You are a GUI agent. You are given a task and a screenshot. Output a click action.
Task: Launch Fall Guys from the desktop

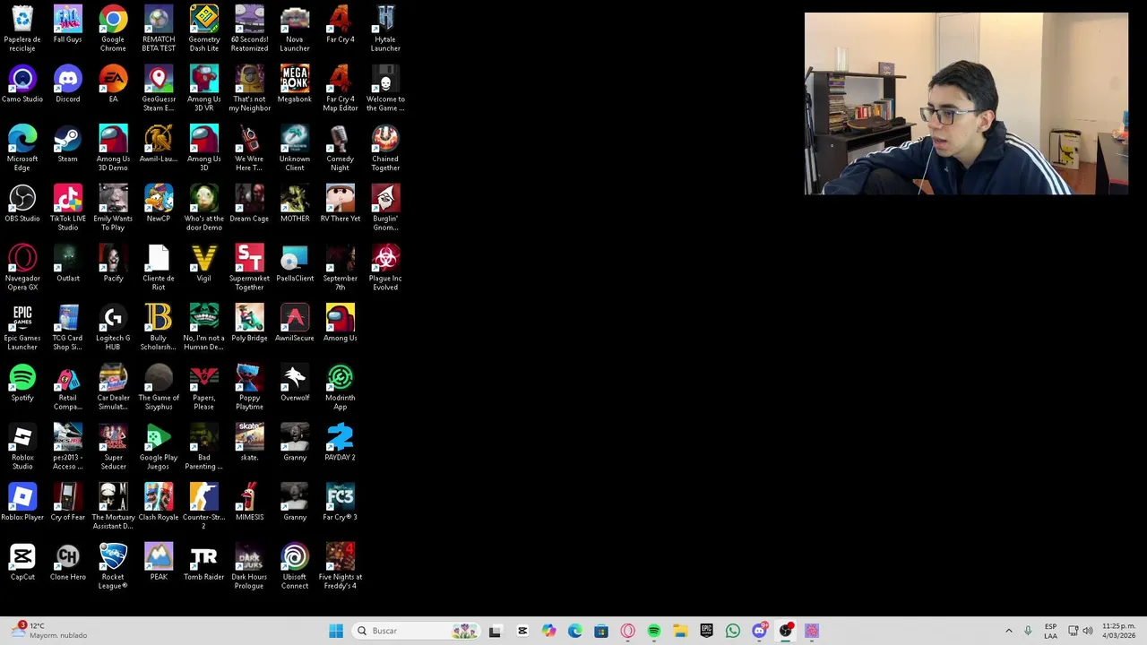67,24
